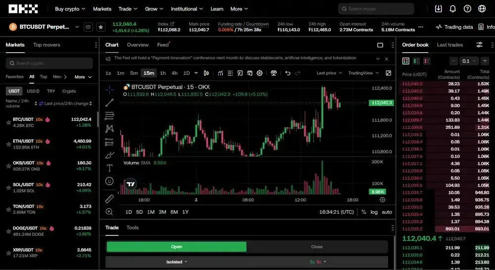
Task: Switch to Last trades tab
Action: pos(450,45)
